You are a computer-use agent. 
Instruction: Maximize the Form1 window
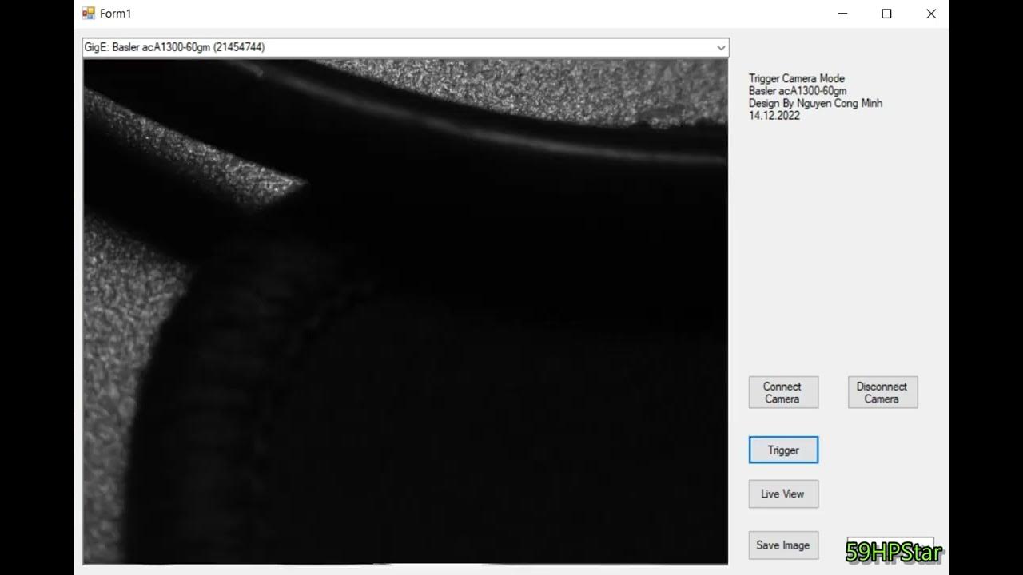pyautogui.click(x=886, y=14)
